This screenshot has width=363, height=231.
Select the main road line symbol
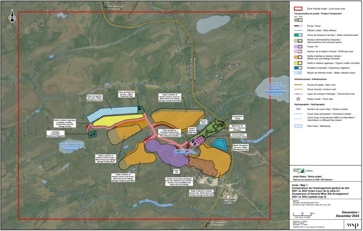tap(298, 85)
